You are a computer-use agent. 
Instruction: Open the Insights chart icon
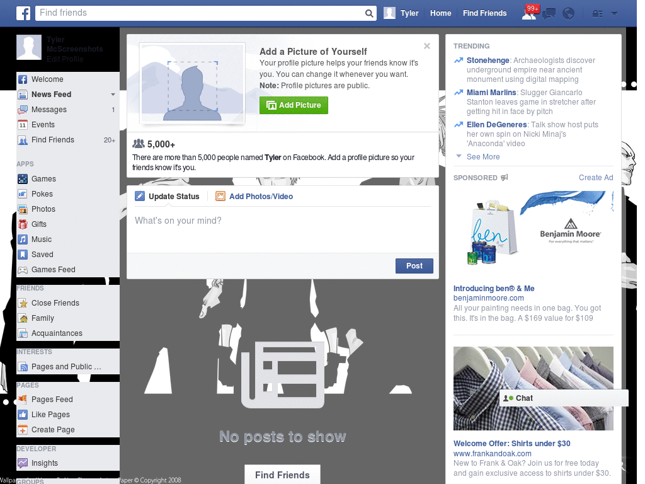23,463
